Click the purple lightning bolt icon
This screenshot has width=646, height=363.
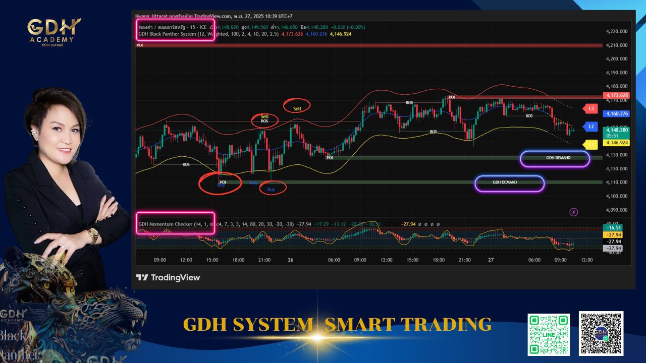[574, 212]
